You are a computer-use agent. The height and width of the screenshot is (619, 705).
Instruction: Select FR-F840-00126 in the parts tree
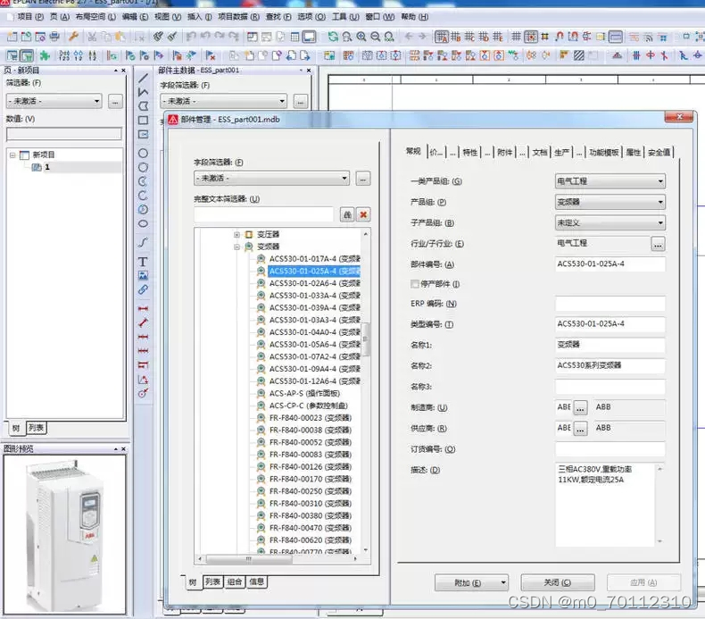311,466
